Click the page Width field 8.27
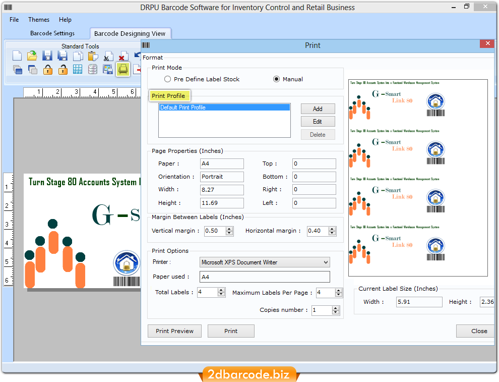 (x=222, y=190)
